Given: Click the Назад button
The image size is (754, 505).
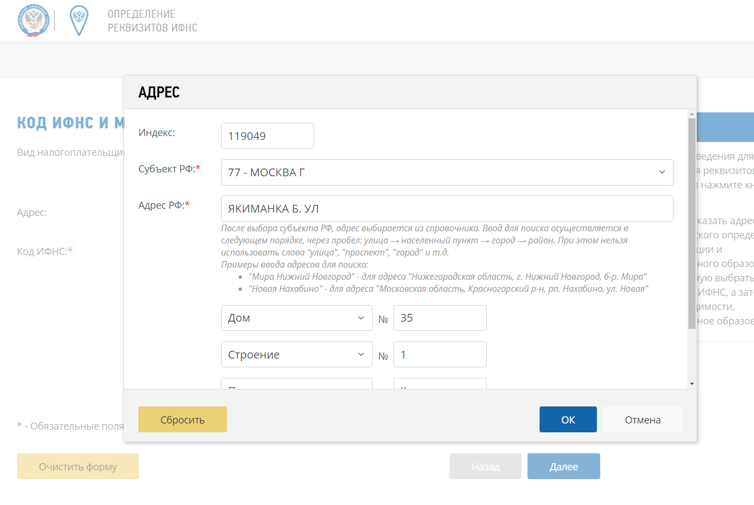Looking at the screenshot, I should click(485, 466).
